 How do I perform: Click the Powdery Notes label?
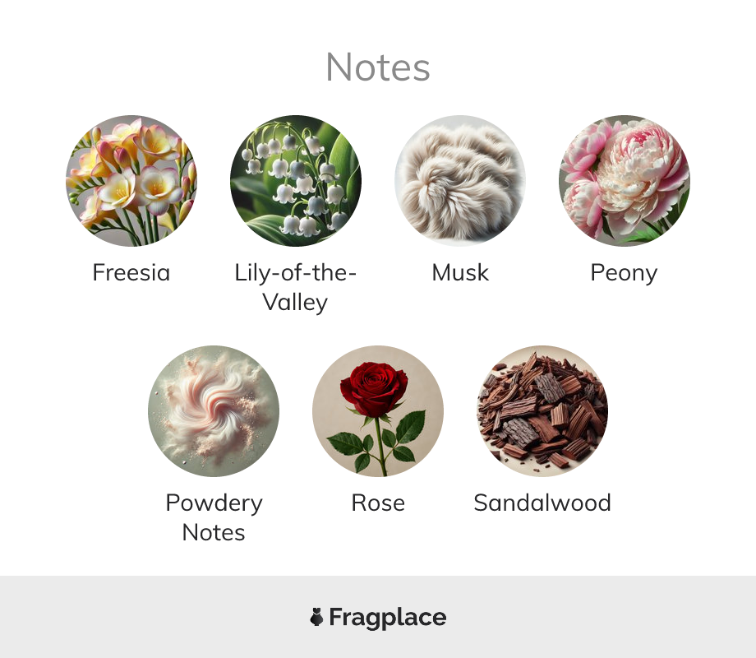point(214,517)
